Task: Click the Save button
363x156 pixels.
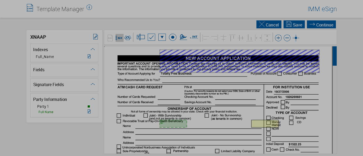Action: point(294,24)
